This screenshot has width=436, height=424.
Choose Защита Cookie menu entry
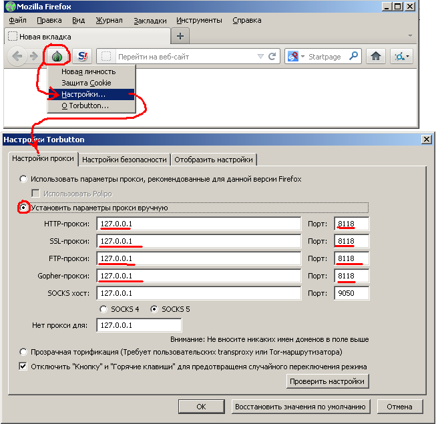pos(91,83)
